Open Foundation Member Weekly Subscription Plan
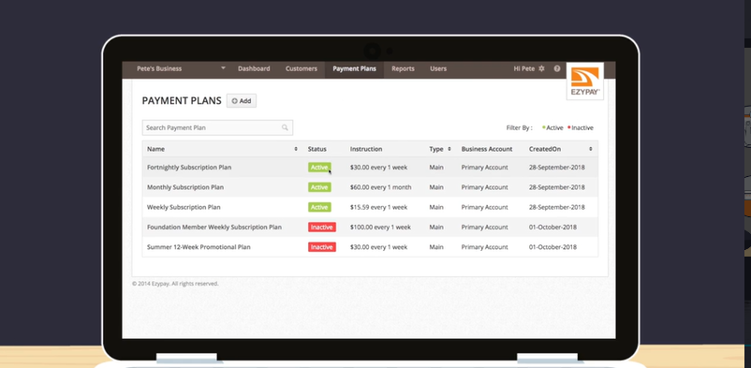Viewport: 751px width, 368px height. [x=214, y=228]
